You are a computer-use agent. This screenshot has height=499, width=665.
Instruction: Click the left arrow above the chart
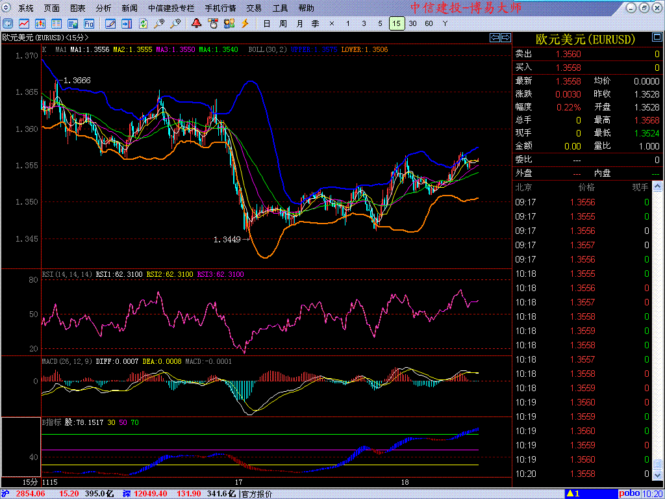pos(494,37)
